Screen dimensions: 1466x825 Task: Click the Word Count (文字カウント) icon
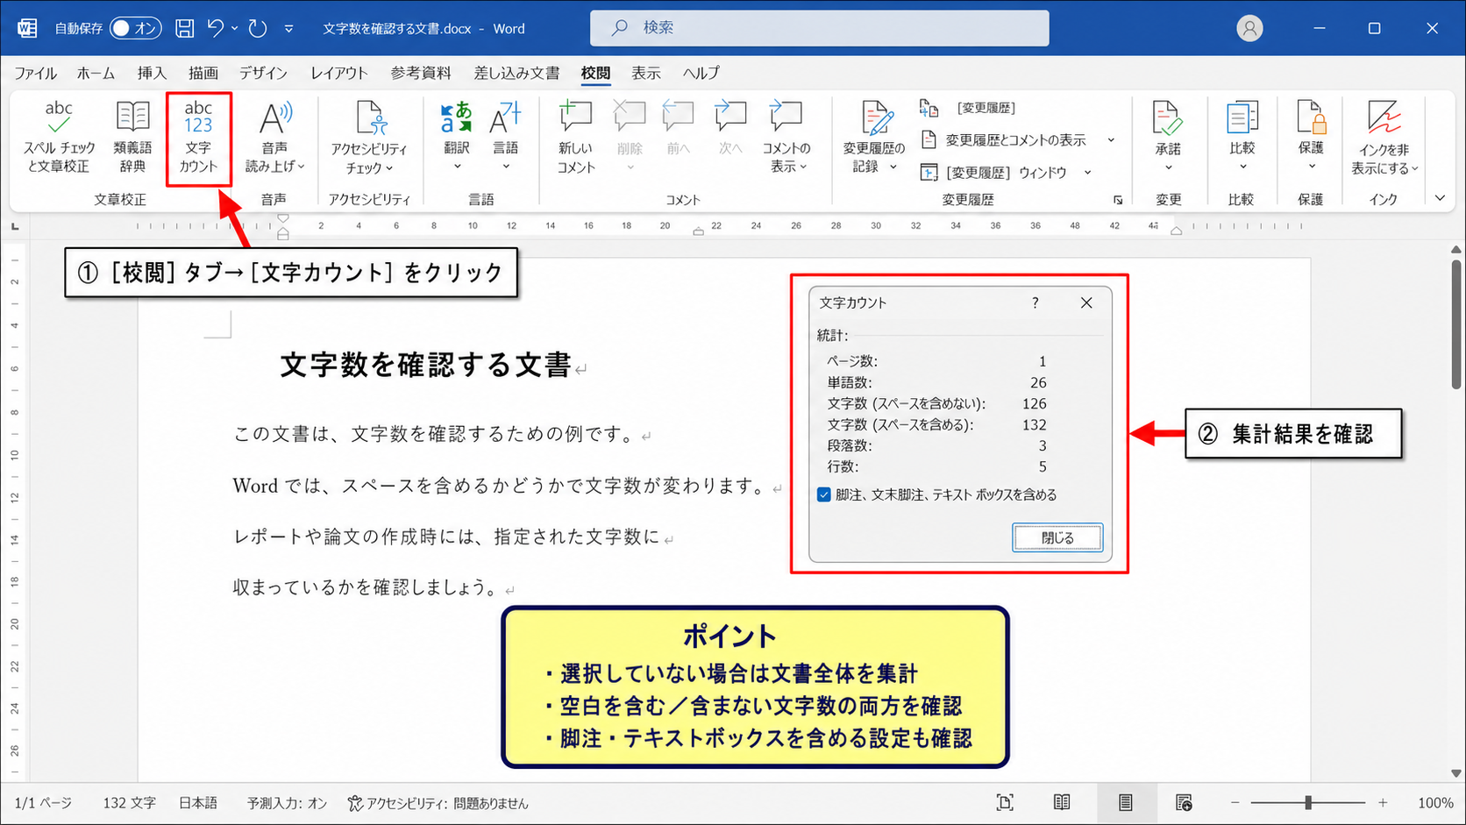tap(198, 117)
